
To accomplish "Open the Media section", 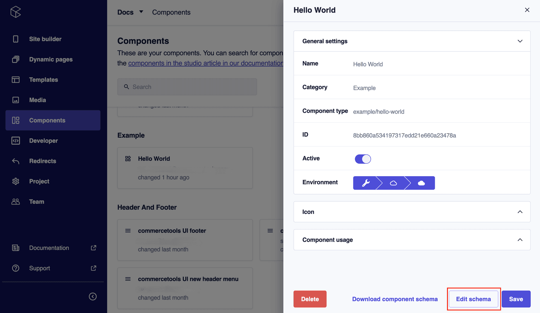I will (x=38, y=100).
